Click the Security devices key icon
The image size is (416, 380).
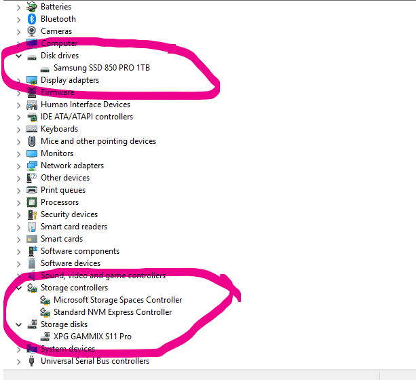pos(32,214)
